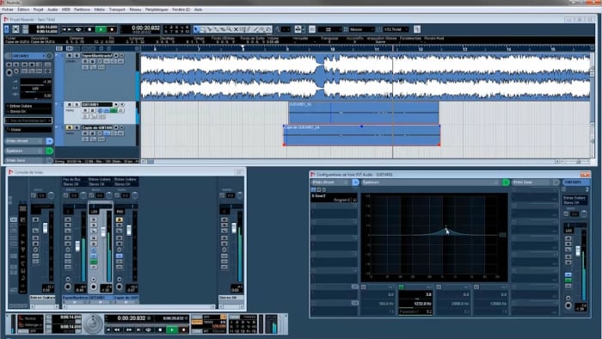The image size is (602, 339).
Task: Enable EQ band 1 in channel settings
Action: tap(364, 287)
